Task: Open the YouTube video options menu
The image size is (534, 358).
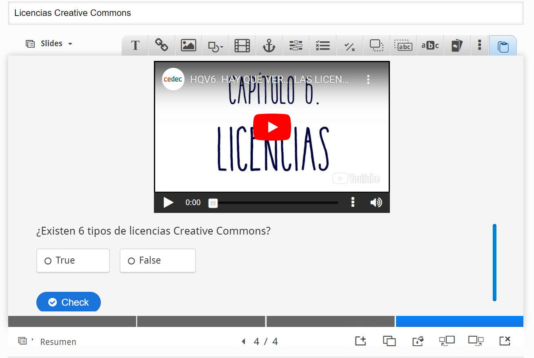Action: click(x=368, y=79)
